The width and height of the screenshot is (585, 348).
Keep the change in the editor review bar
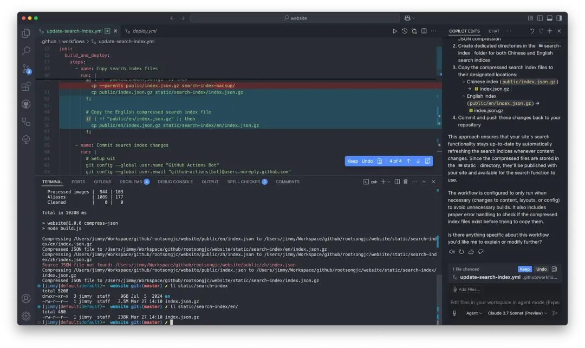click(352, 161)
